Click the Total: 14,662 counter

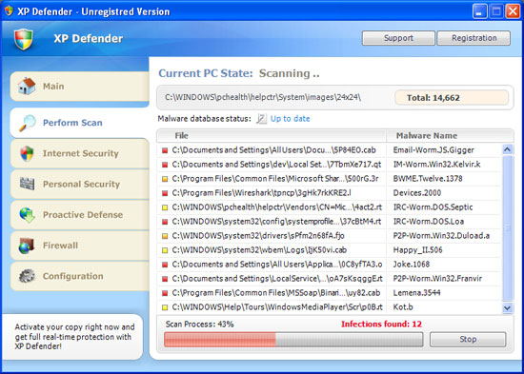pos(452,97)
